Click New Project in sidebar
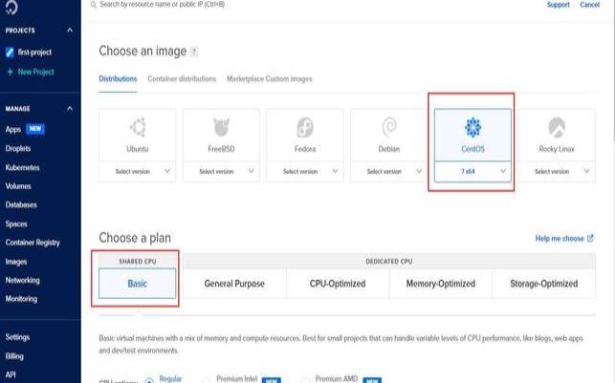The image size is (615, 383). point(36,72)
